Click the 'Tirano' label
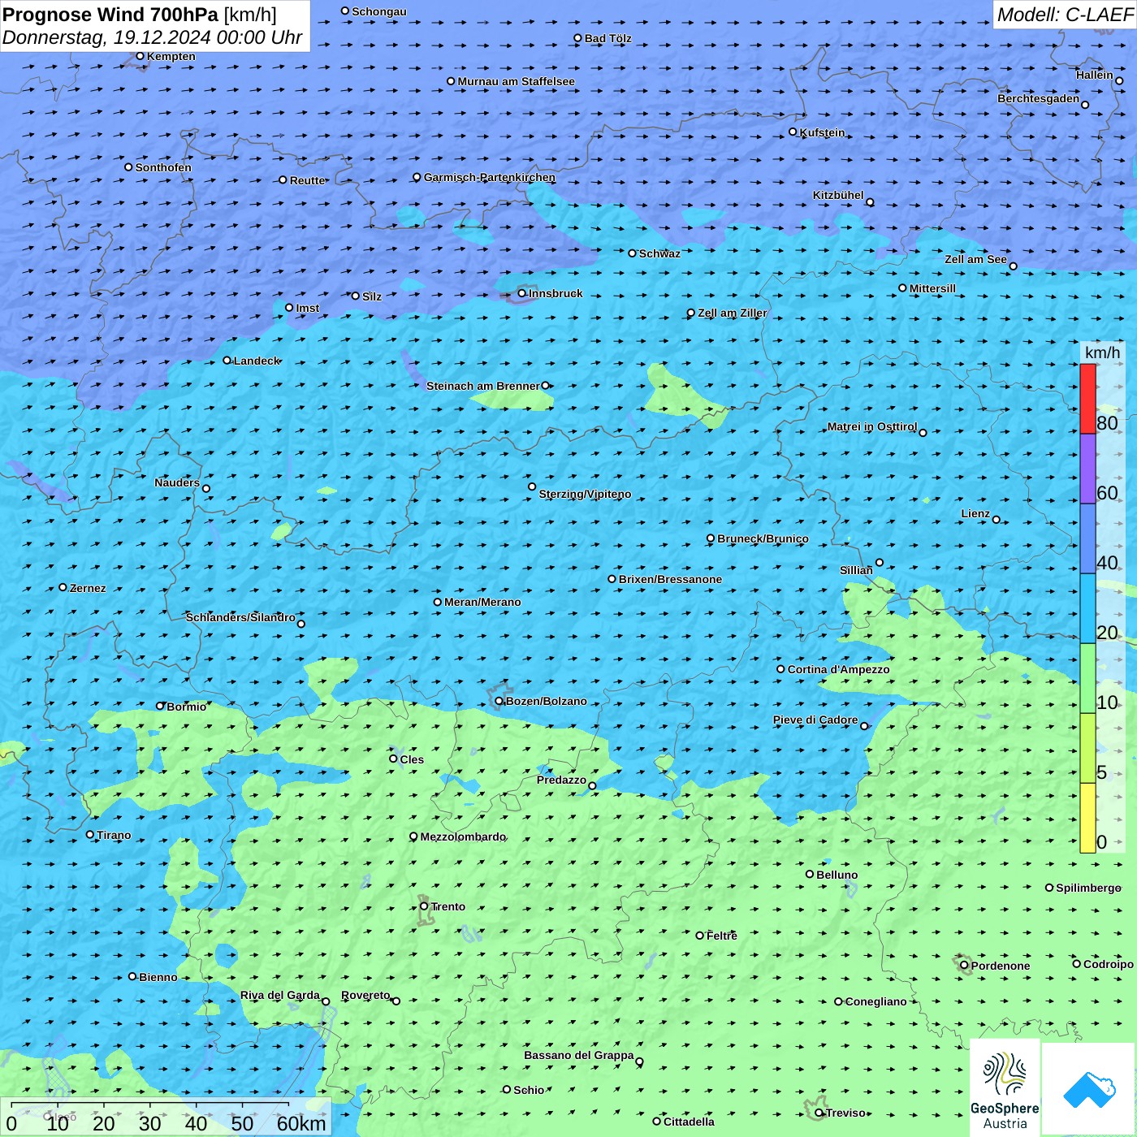 114,835
